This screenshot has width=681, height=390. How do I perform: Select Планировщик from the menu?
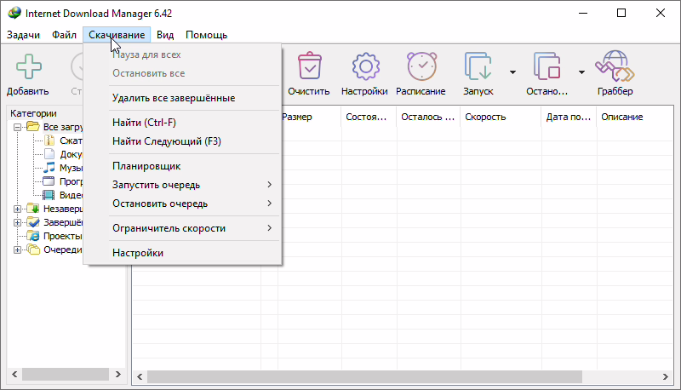[146, 166]
